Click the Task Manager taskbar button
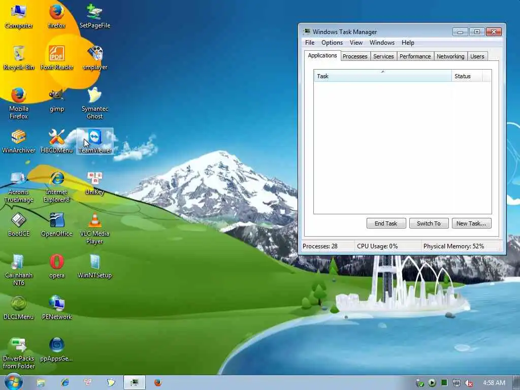The image size is (520, 390). coord(134,383)
